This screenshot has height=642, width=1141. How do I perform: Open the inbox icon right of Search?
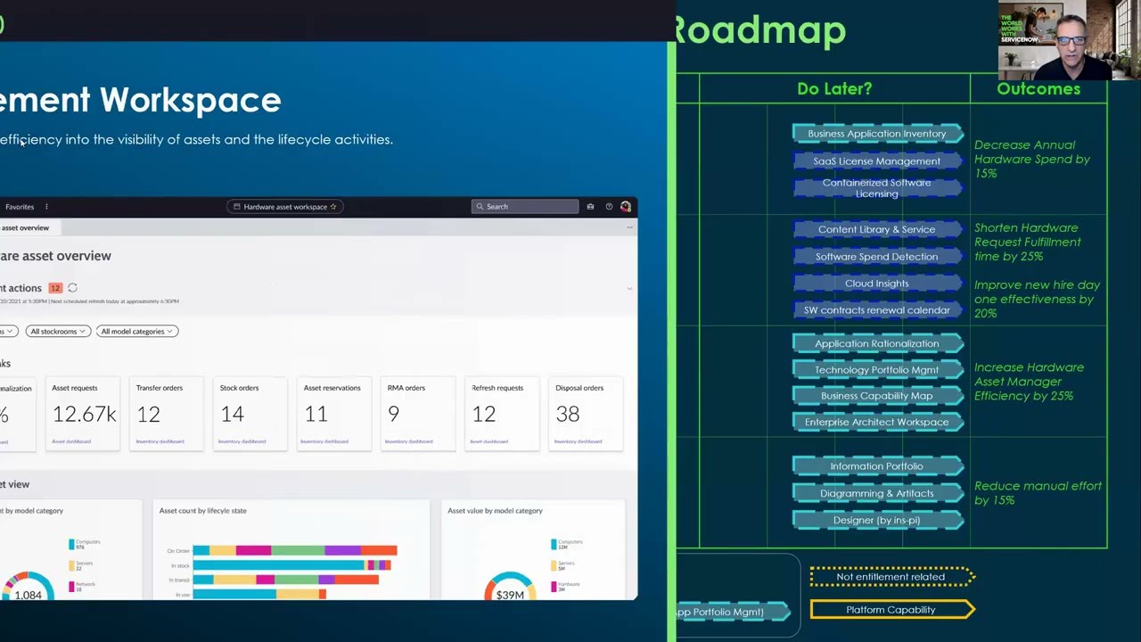[590, 207]
